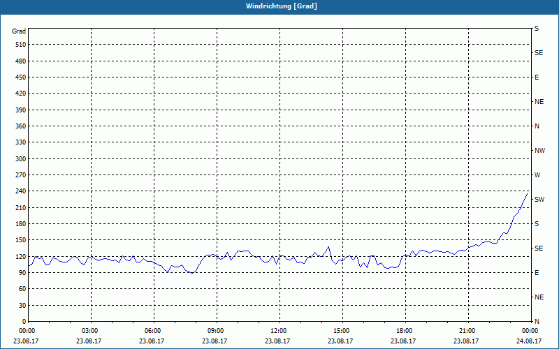
Task: Click the 420 y-axis value
Action: pyautogui.click(x=21, y=94)
